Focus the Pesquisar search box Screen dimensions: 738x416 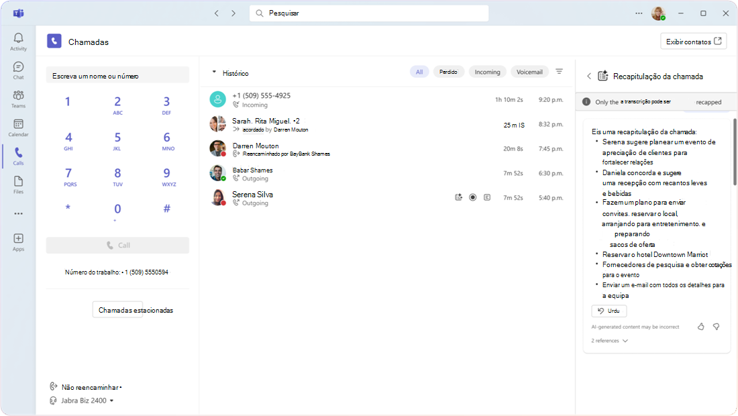(x=369, y=13)
